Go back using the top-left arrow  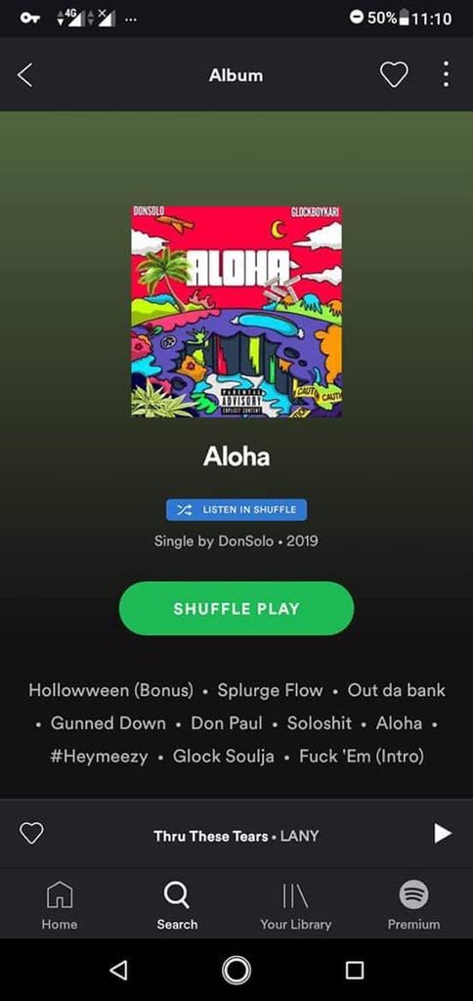point(24,75)
